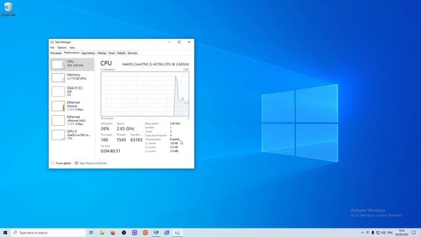Open the volume tray icon
This screenshot has width=421, height=237.
pyautogui.click(x=384, y=232)
